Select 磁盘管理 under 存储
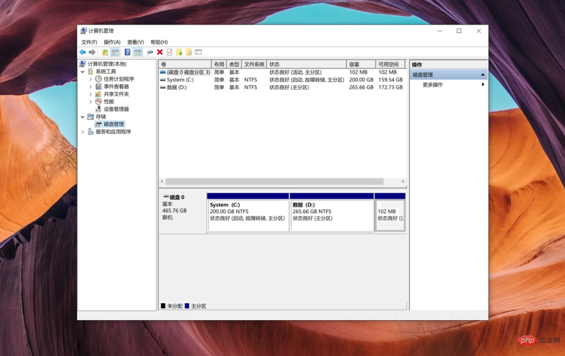The height and width of the screenshot is (356, 565). point(113,124)
